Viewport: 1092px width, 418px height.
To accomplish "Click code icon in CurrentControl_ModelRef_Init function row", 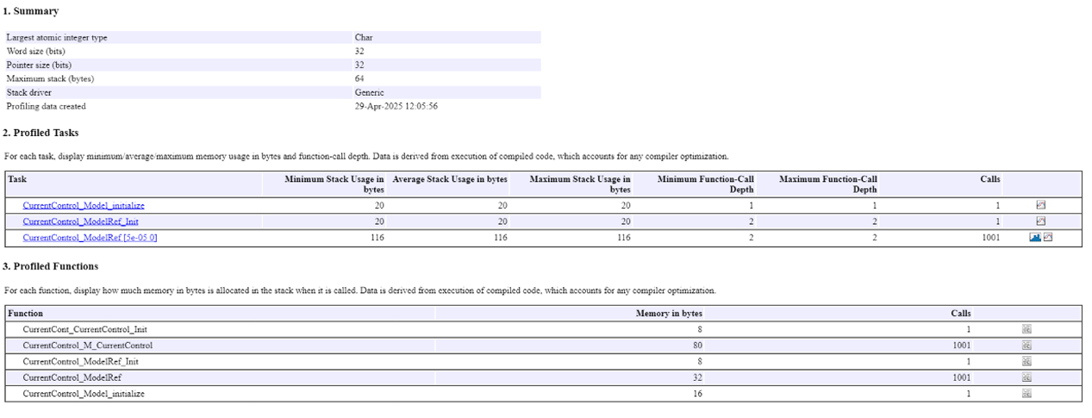I will (1026, 362).
